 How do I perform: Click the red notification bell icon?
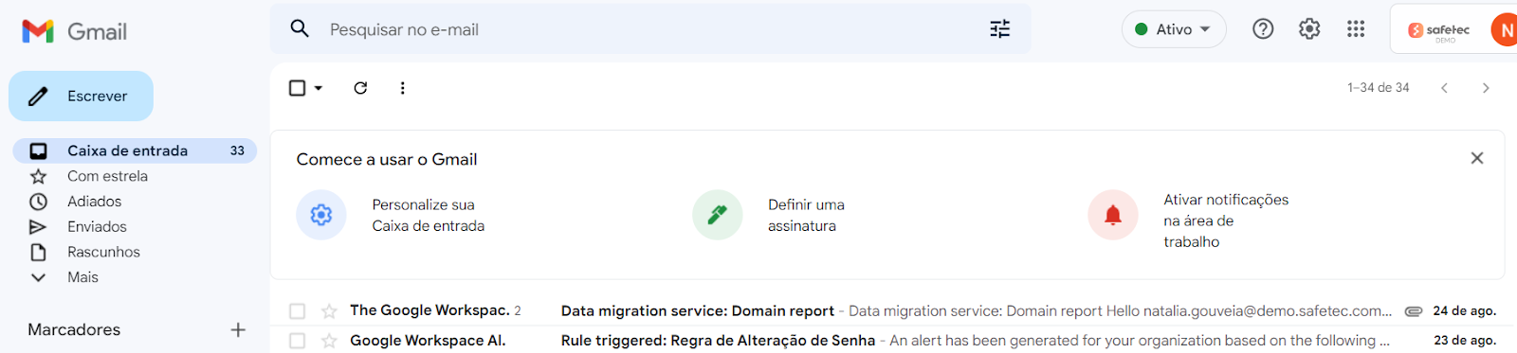(x=1113, y=215)
